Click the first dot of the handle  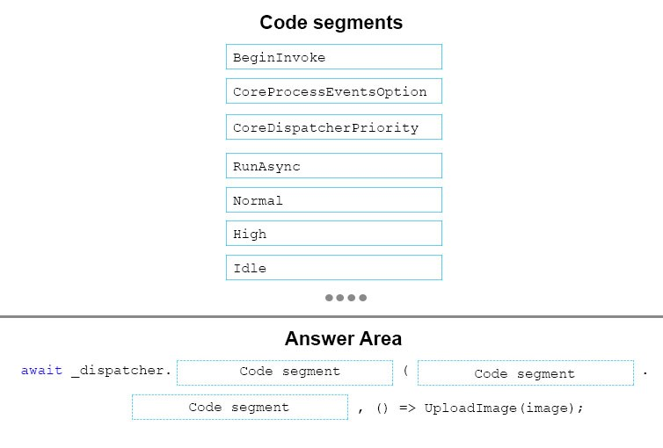point(329,298)
